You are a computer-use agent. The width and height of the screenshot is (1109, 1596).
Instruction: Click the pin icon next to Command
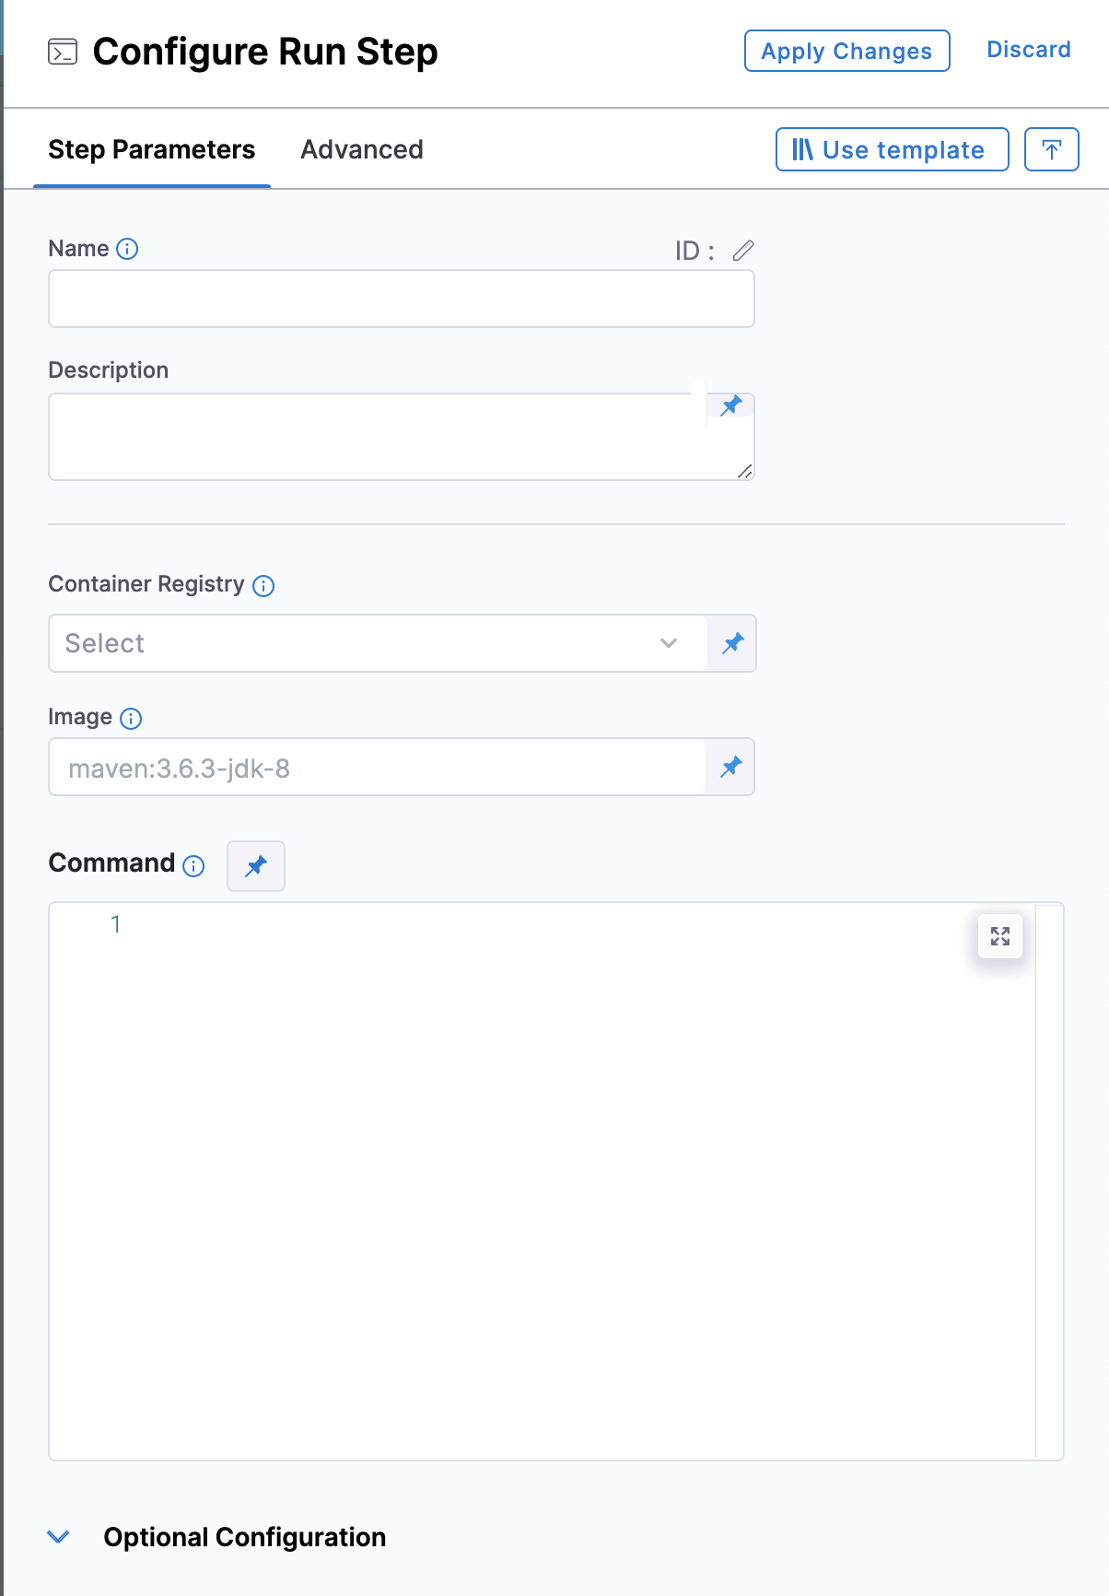[256, 866]
